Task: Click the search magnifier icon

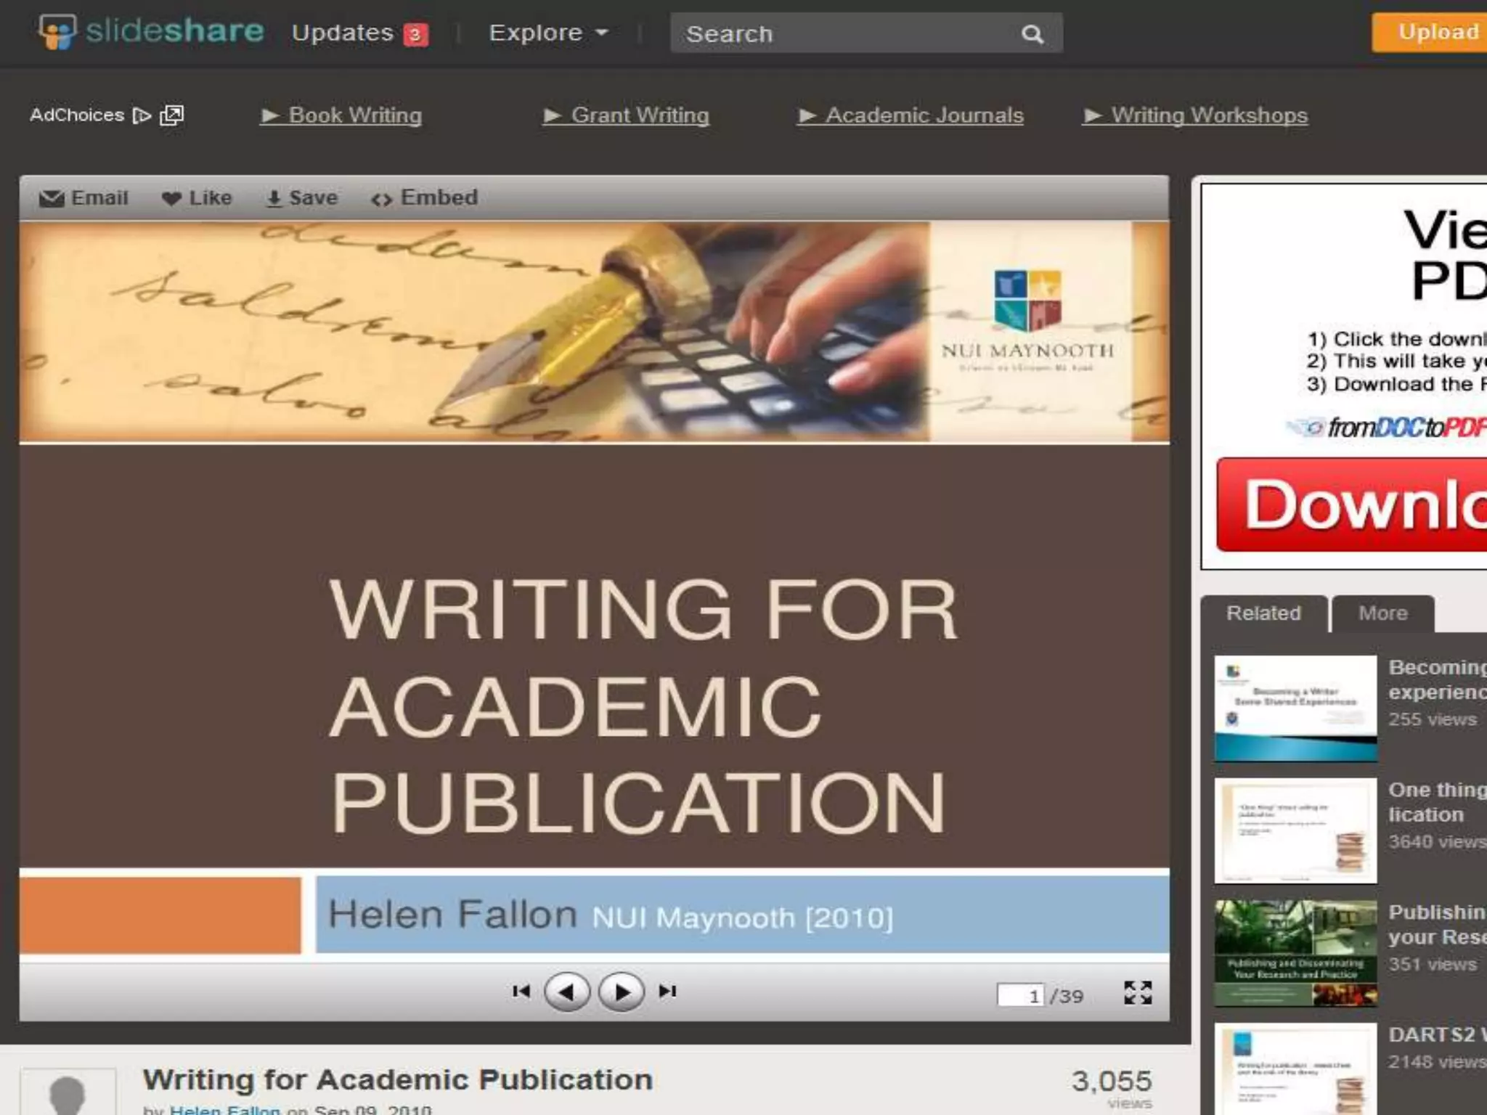Action: tap(1032, 34)
